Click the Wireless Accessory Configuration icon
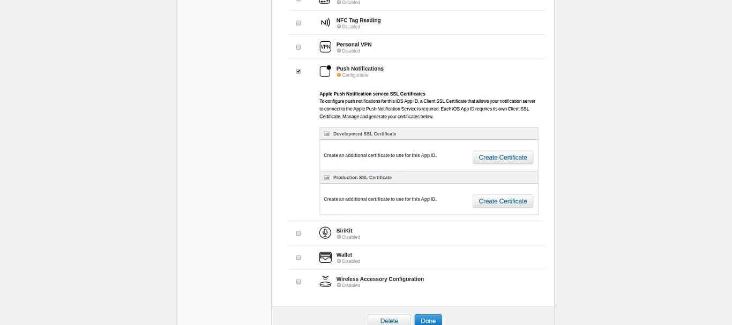Image resolution: width=732 pixels, height=325 pixels. pyautogui.click(x=325, y=281)
